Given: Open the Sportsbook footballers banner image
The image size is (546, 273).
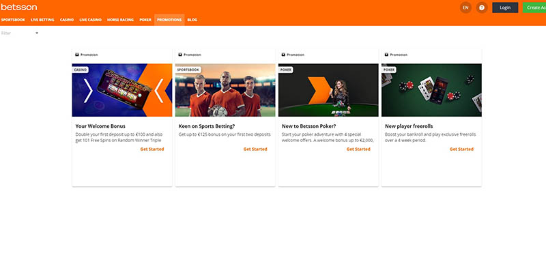Looking at the screenshot, I should click(225, 90).
